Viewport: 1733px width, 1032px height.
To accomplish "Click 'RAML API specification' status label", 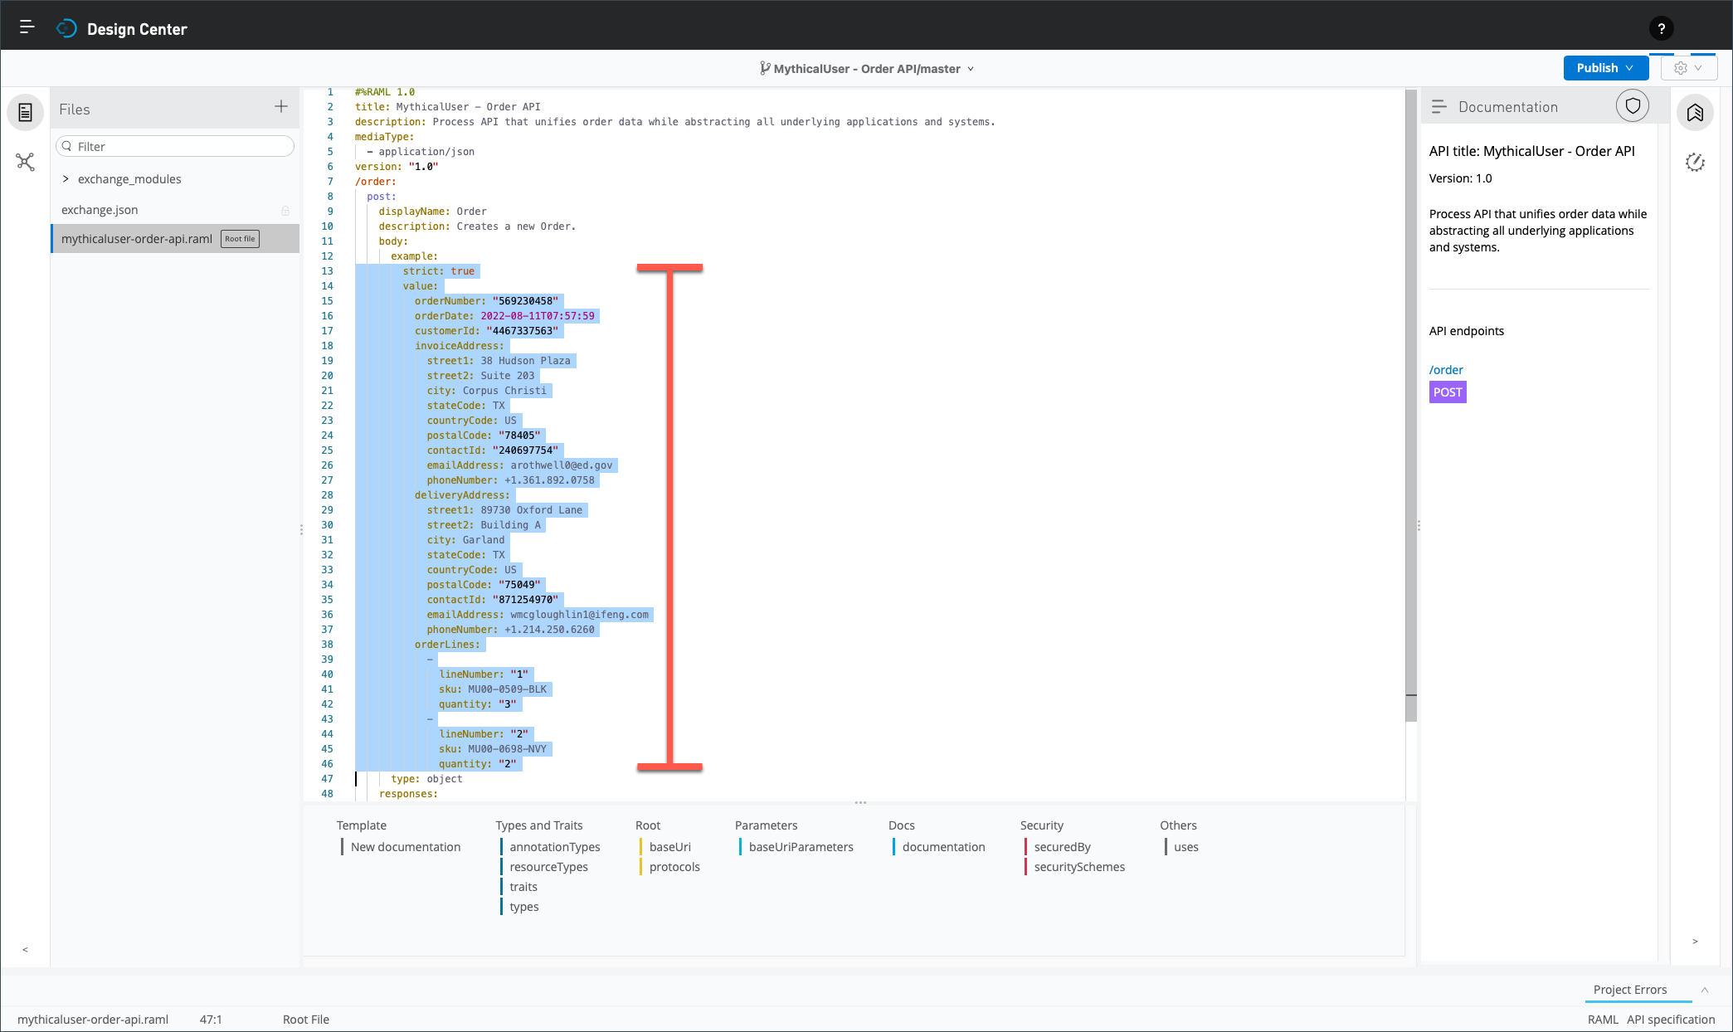I will pos(1651,1020).
